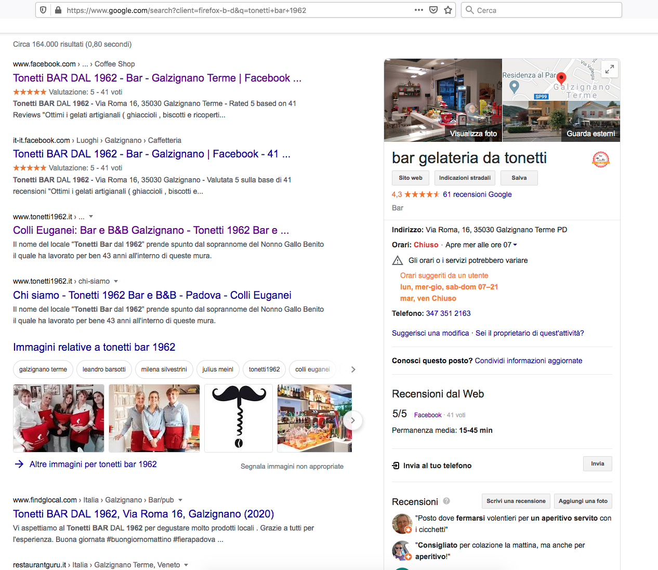Expand the map using the fullscreen arrows

click(x=609, y=69)
